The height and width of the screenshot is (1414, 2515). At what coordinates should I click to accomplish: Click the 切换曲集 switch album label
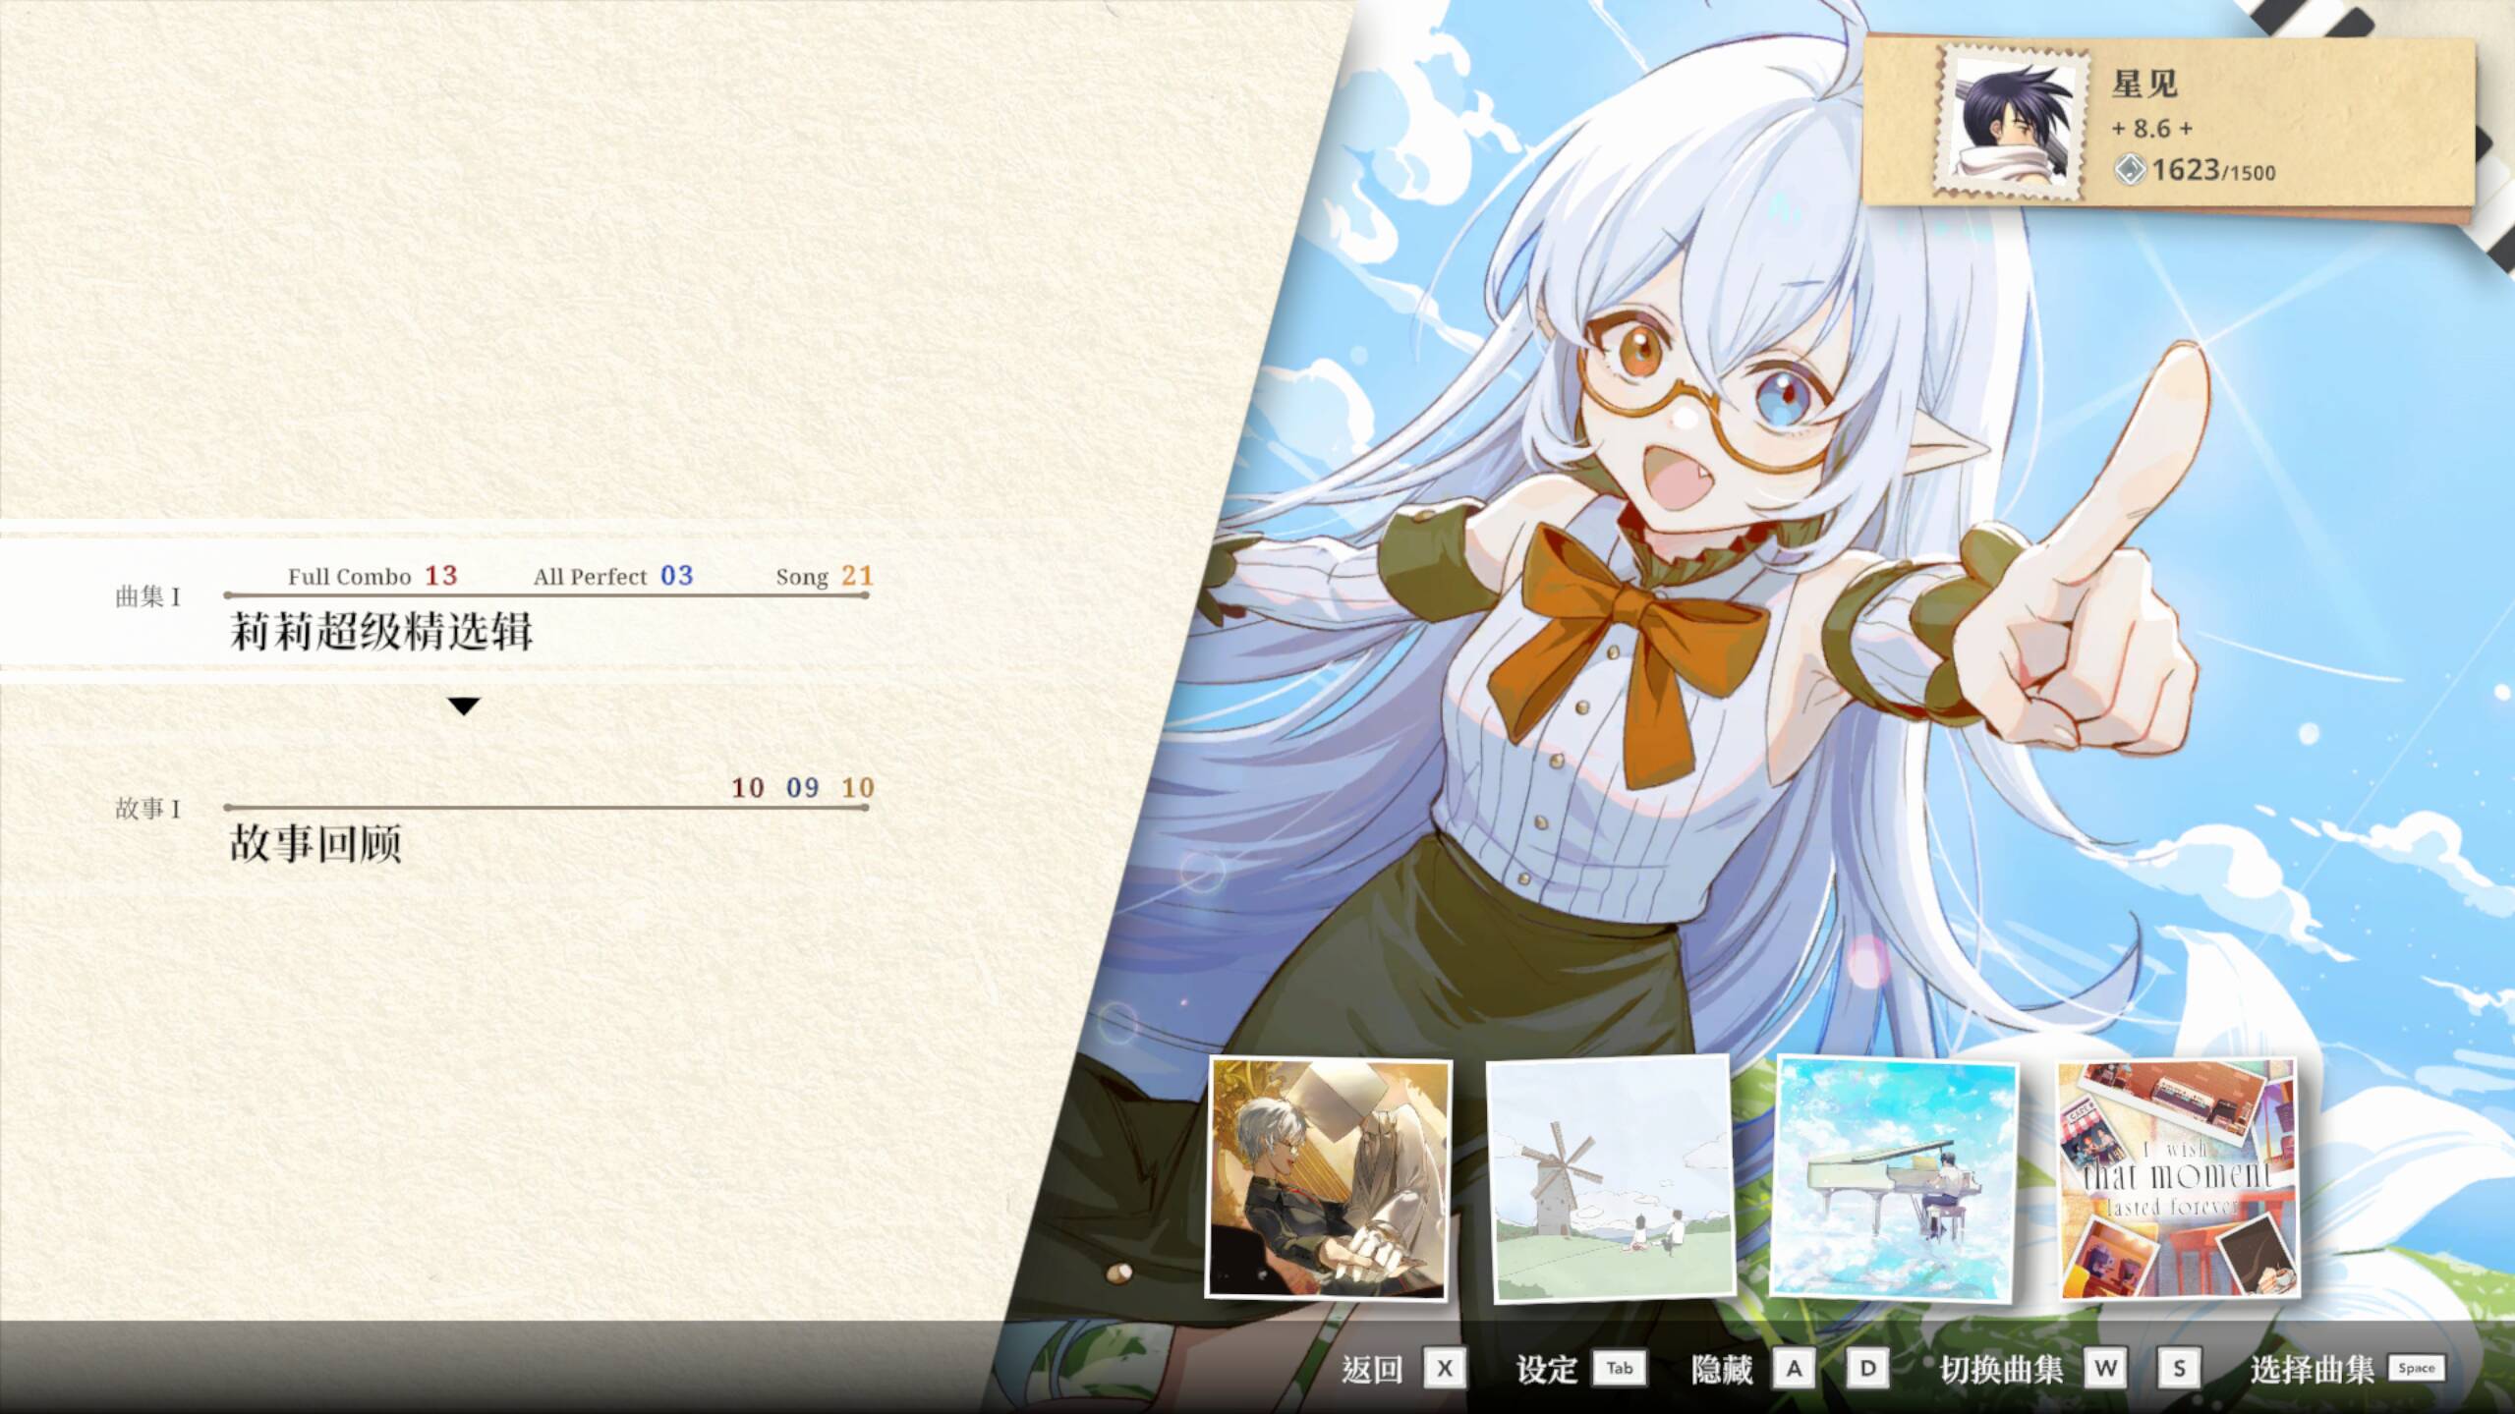click(2001, 1368)
